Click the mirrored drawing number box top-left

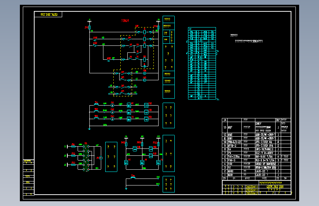click(48, 14)
